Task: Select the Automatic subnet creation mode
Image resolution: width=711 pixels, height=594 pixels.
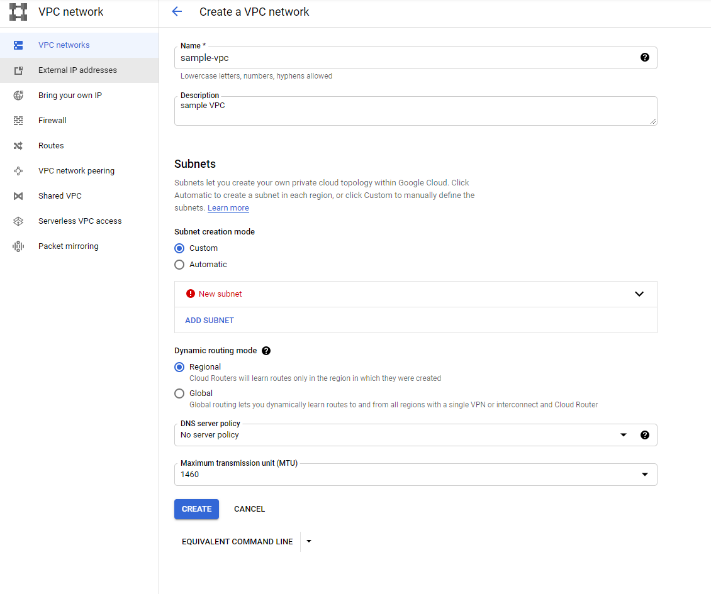Action: [179, 264]
